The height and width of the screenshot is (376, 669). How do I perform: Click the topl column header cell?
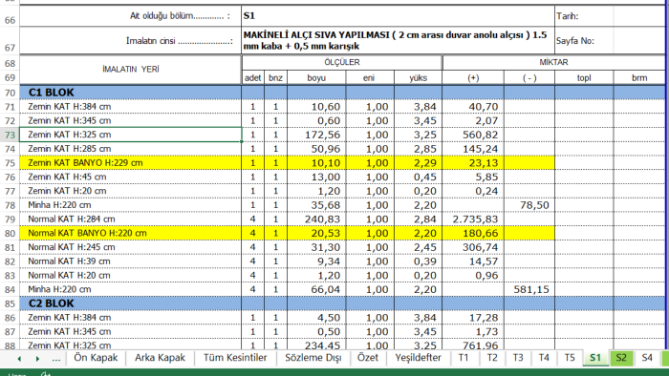[584, 77]
